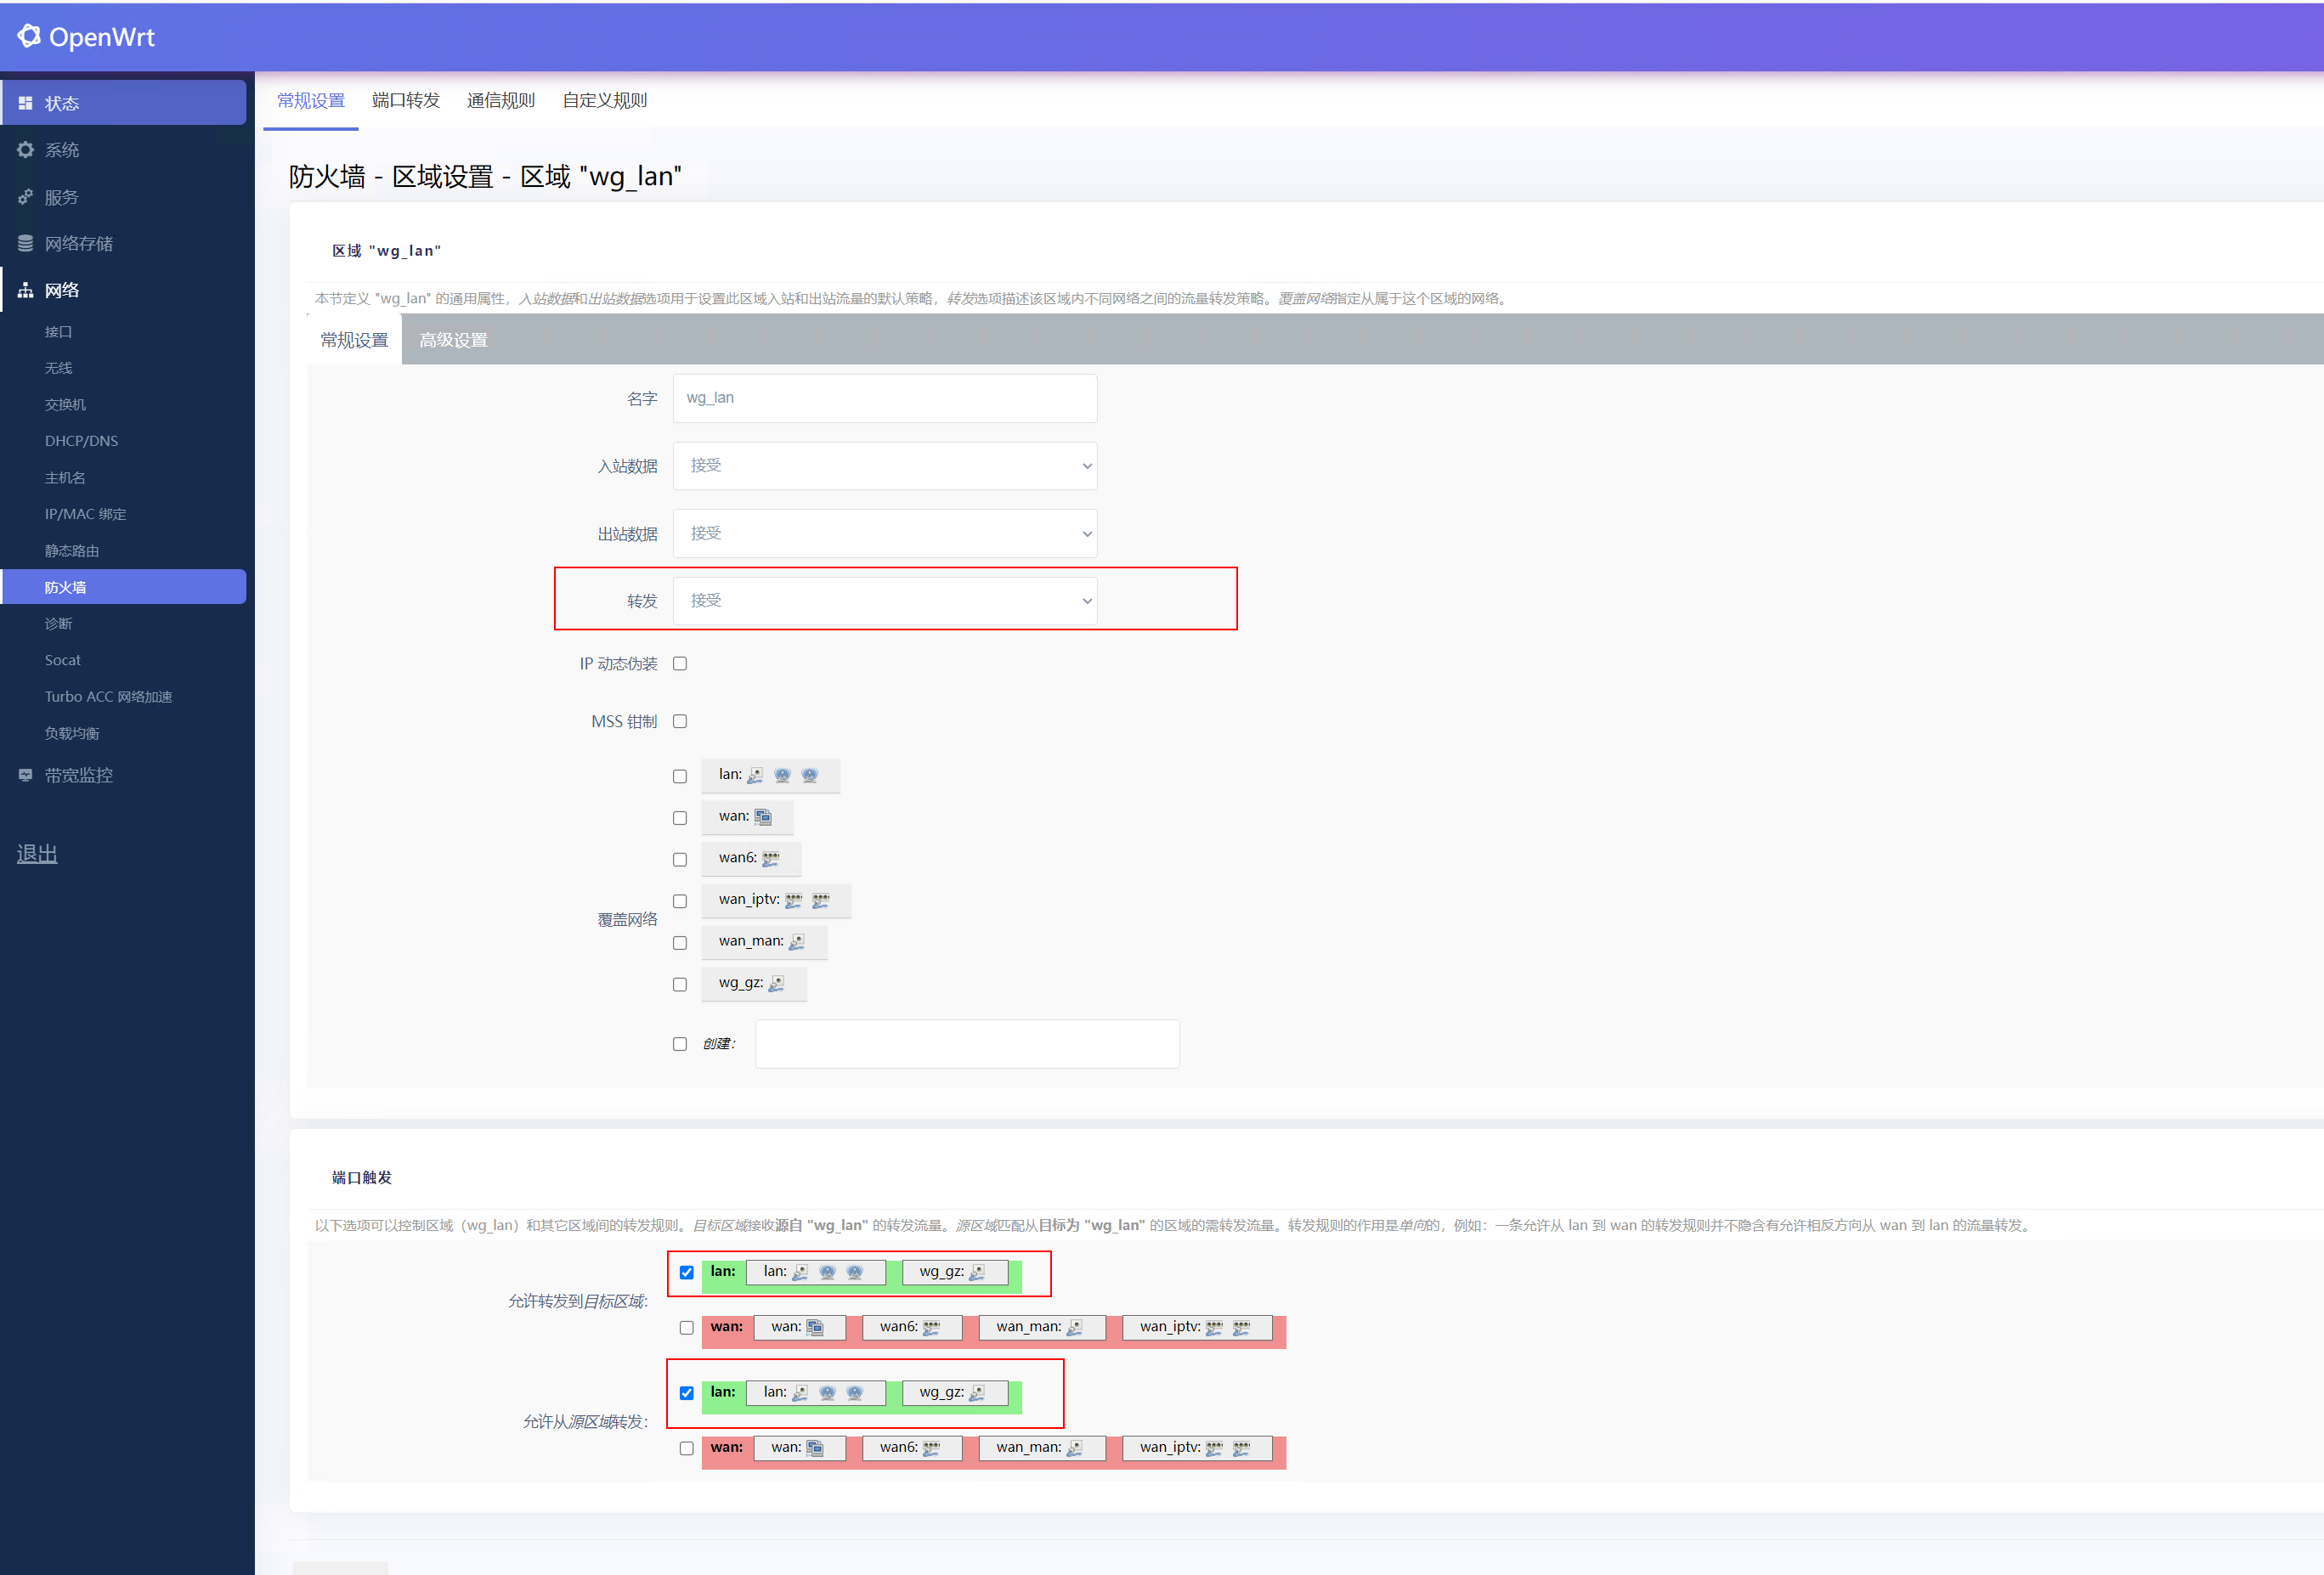Click the OpenWrt logo icon
This screenshot has width=2324, height=1575.
29,36
